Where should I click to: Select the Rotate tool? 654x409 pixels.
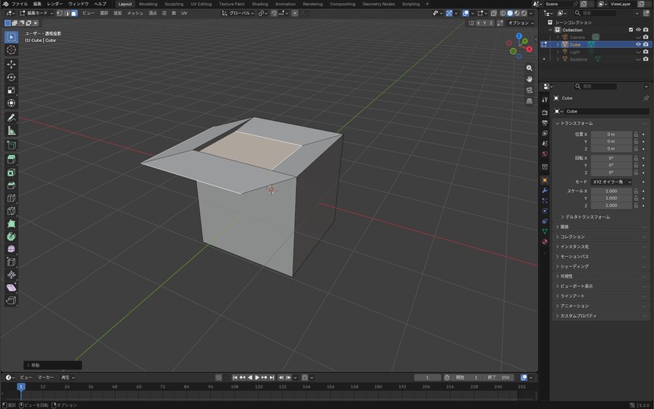(11, 77)
